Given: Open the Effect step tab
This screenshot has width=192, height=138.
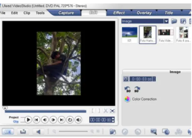Looking at the screenshot, I should [x=119, y=13].
